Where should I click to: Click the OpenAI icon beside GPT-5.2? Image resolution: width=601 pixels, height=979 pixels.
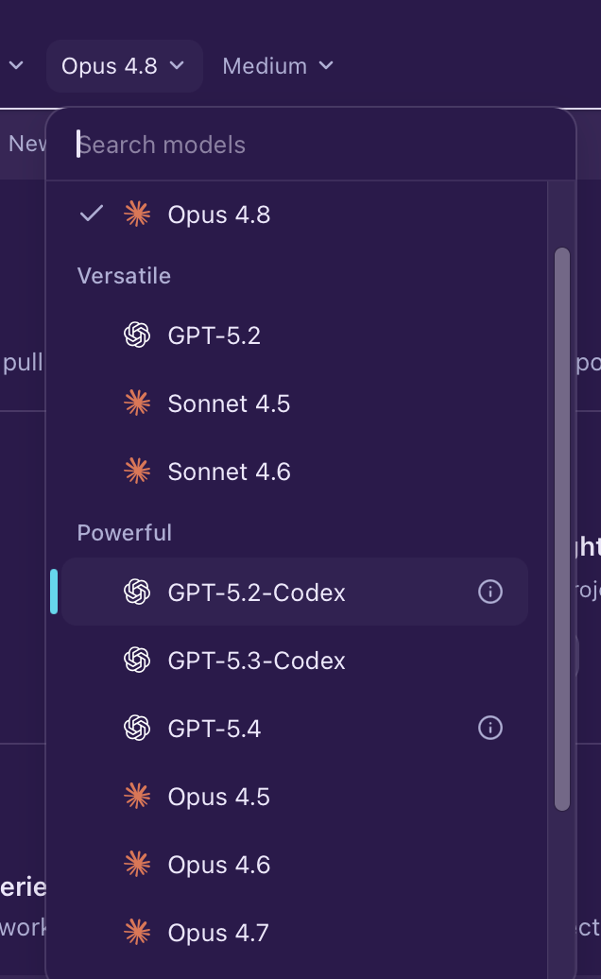click(x=137, y=335)
